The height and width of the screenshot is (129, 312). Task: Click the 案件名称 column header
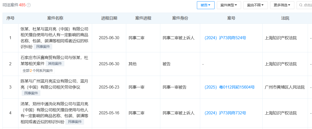[55, 18]
